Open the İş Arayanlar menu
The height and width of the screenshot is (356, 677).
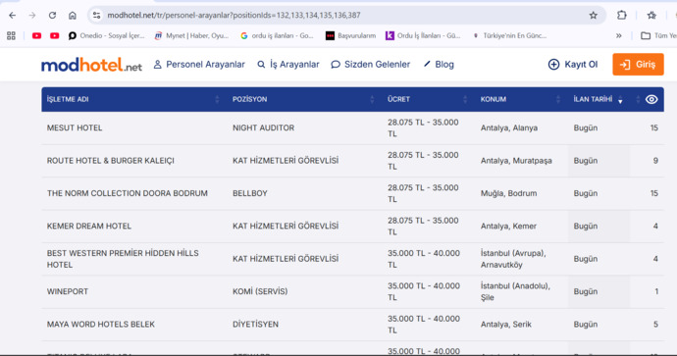288,65
